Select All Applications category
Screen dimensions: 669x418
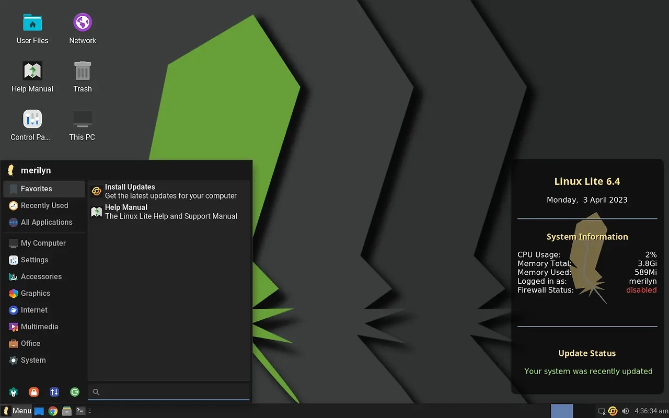tap(44, 222)
